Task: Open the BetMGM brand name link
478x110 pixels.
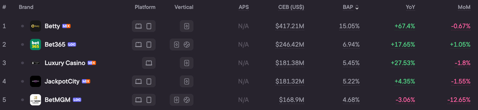Action: pyautogui.click(x=57, y=100)
